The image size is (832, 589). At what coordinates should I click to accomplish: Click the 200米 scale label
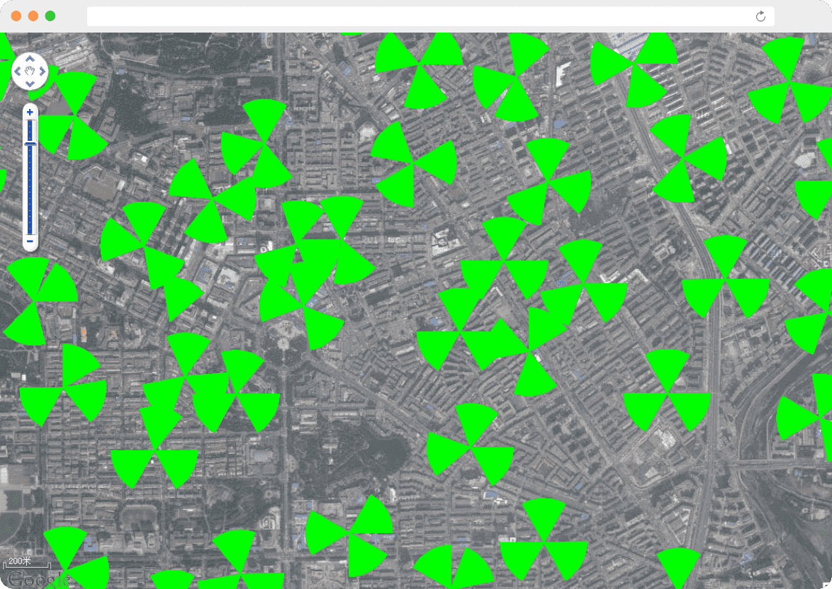pyautogui.click(x=20, y=561)
